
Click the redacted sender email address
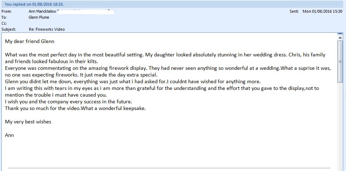click(x=85, y=12)
